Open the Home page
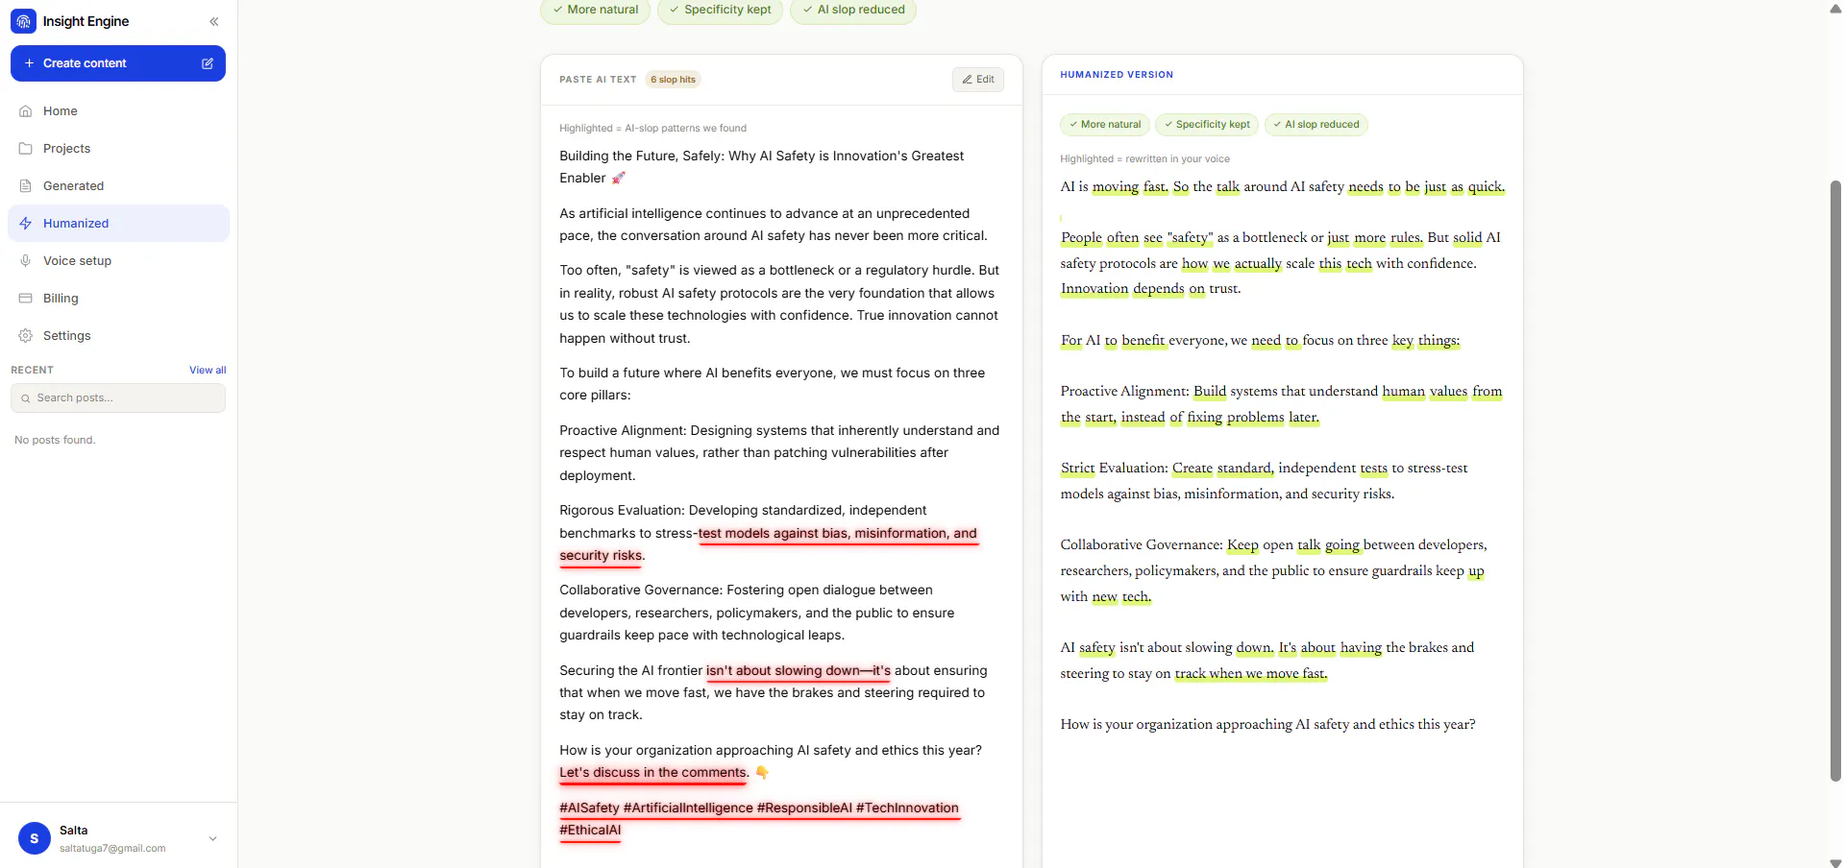 pos(118,111)
